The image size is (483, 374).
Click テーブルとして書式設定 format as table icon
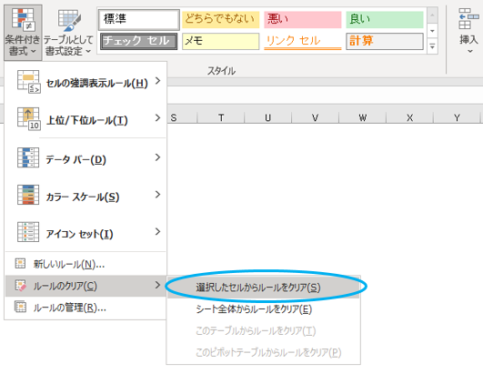tap(70, 20)
